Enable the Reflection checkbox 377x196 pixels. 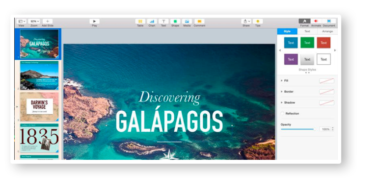pos(282,113)
